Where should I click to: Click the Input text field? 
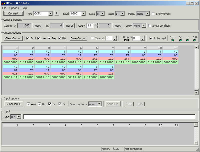pyautogui.click(x=109, y=117)
